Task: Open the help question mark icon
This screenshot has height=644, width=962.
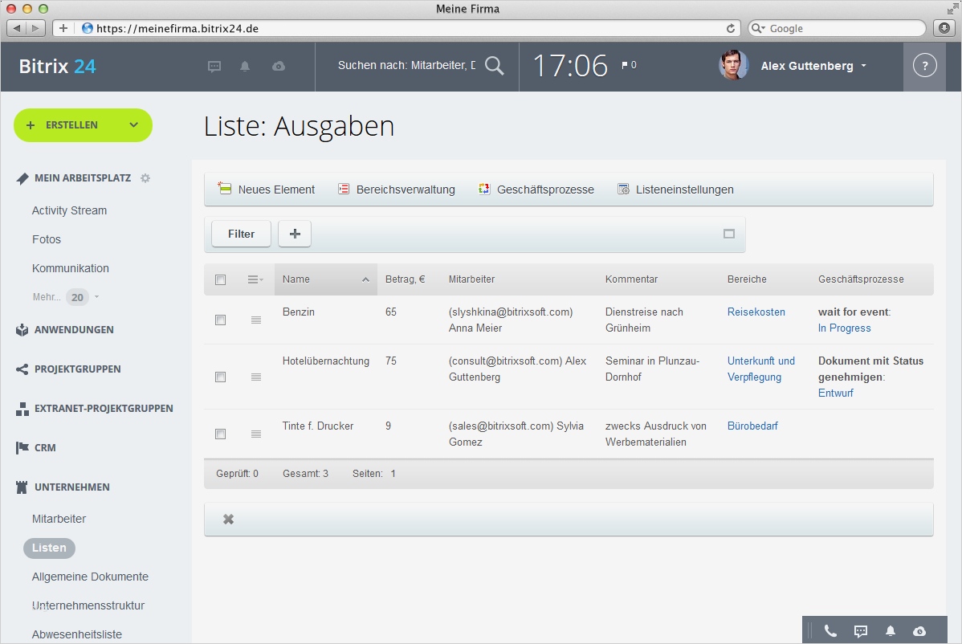Action: pos(924,66)
